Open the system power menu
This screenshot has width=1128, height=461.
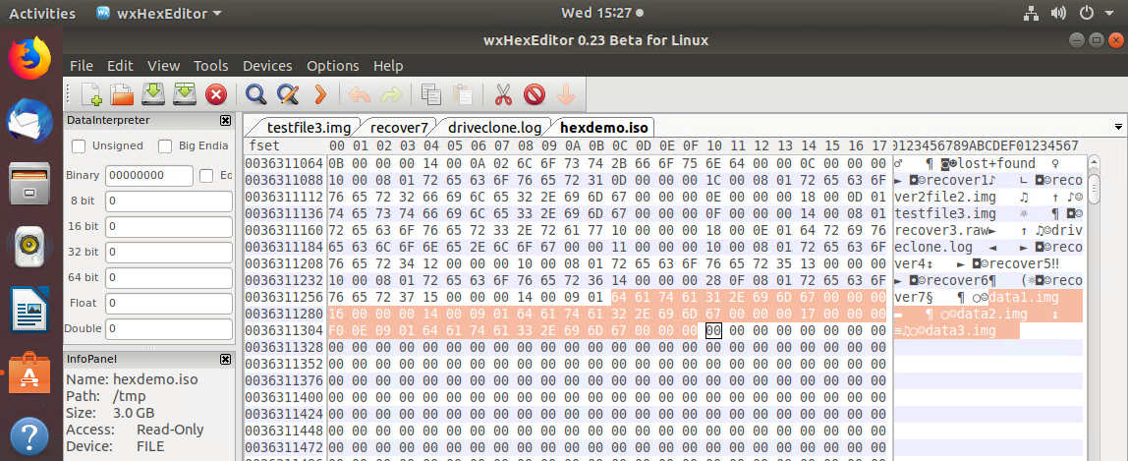pyautogui.click(x=1096, y=13)
